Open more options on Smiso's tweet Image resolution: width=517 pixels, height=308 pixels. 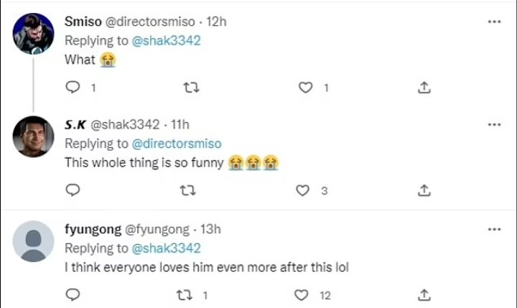pyautogui.click(x=494, y=22)
